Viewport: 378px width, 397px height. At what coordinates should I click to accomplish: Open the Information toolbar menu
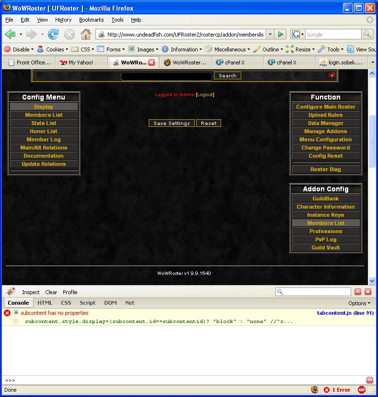182,50
